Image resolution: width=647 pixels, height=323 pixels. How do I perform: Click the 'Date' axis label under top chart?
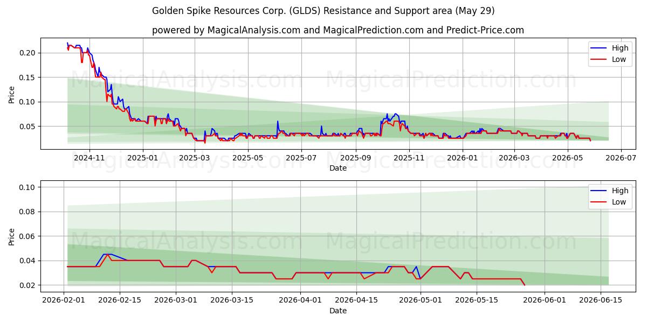[338, 168]
